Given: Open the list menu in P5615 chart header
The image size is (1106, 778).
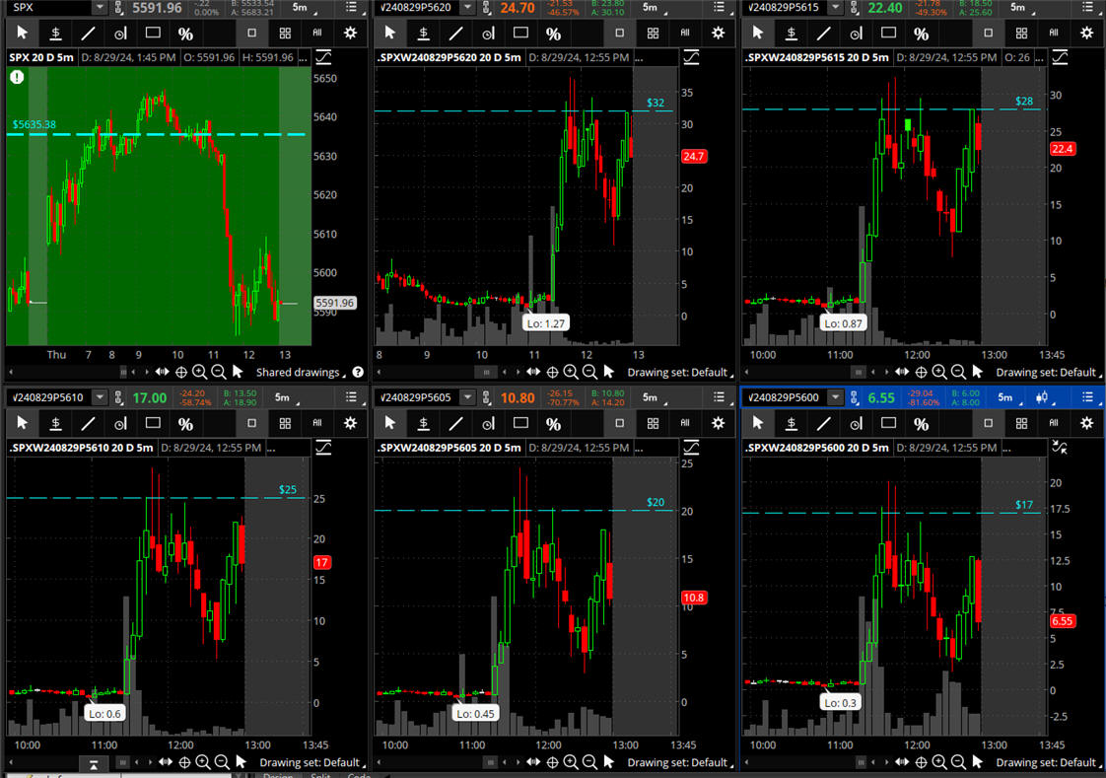Looking at the screenshot, I should (x=1088, y=8).
